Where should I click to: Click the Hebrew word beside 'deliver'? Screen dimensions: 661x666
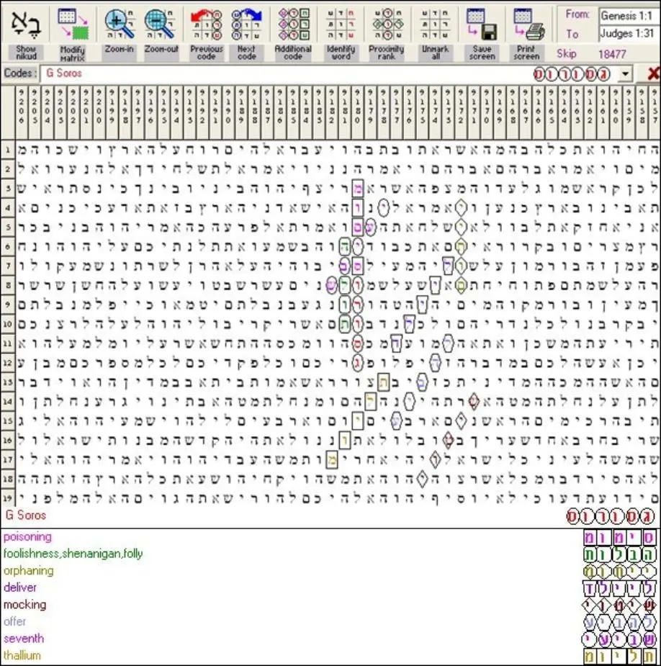pos(619,589)
